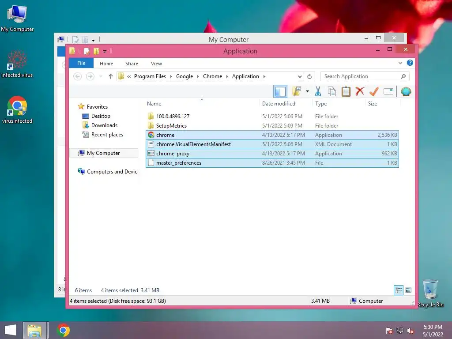The image size is (452, 339).
Task: Switch to the Home ribbon tab
Action: (x=106, y=64)
